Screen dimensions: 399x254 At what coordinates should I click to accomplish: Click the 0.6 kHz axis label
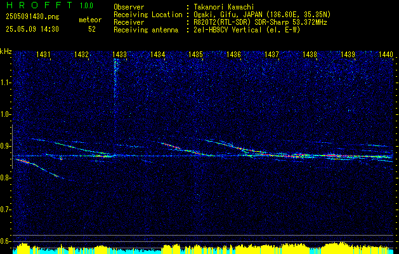pos(4,241)
